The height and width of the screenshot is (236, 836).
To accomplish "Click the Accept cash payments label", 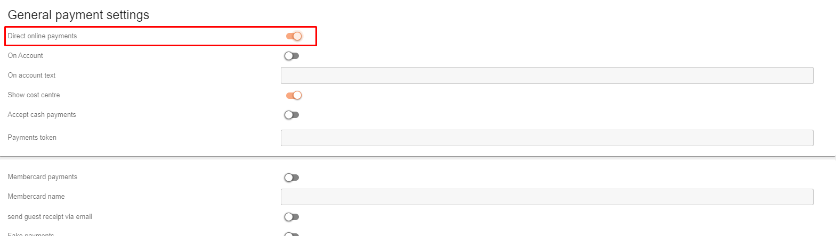I will [x=42, y=115].
